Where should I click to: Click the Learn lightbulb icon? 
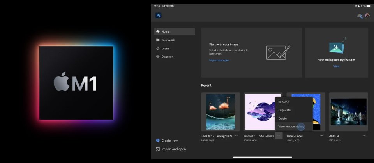[x=158, y=48]
